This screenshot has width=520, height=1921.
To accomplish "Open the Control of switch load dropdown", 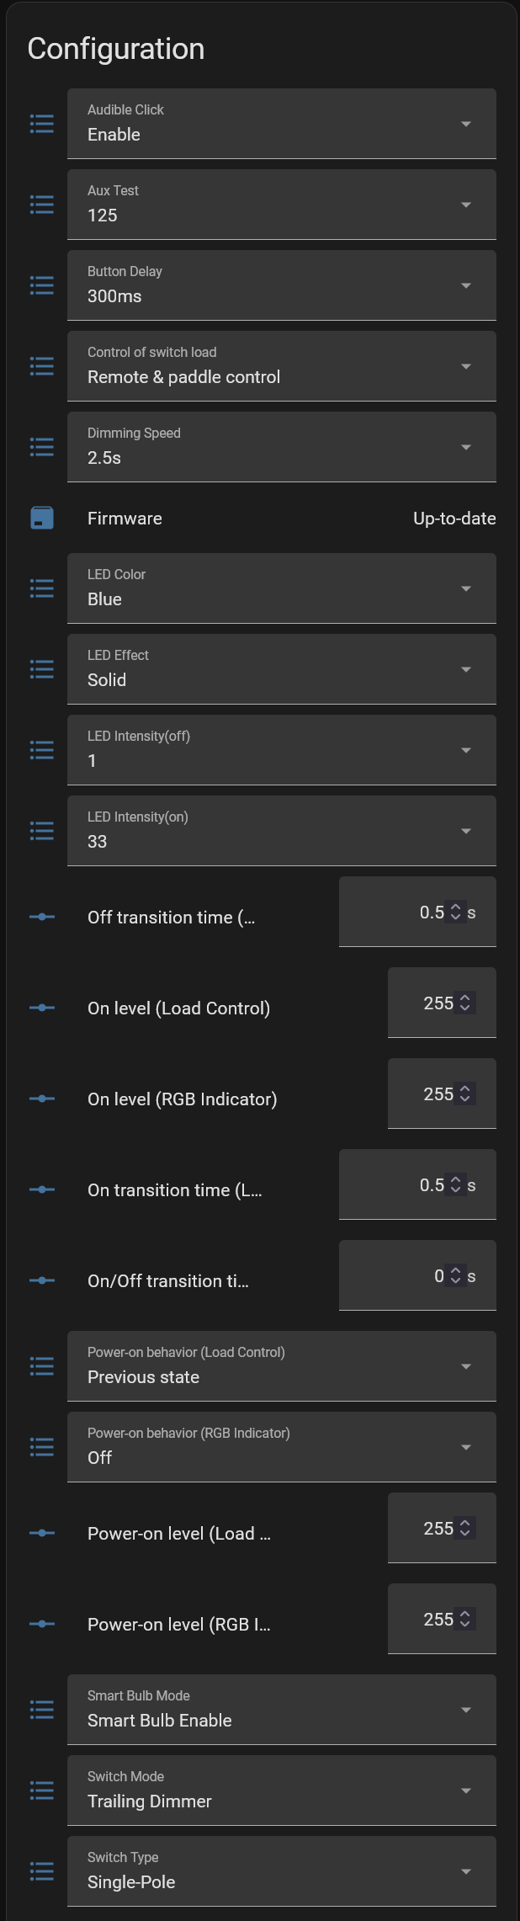I will pyautogui.click(x=282, y=366).
